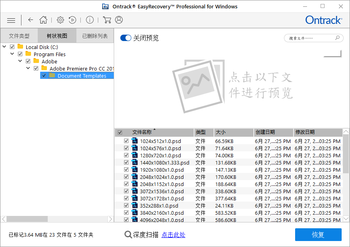The width and height of the screenshot is (350, 247).
Task: Open settings gear icon
Action: [60, 20]
